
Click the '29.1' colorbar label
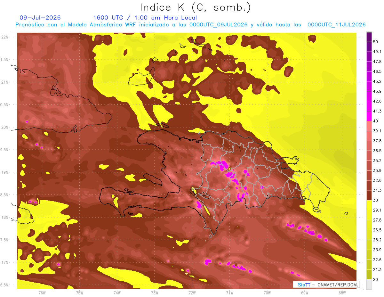(x=377, y=210)
